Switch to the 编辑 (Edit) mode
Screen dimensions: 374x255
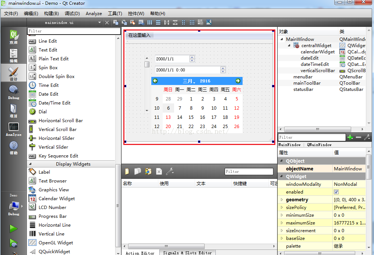click(x=14, y=56)
